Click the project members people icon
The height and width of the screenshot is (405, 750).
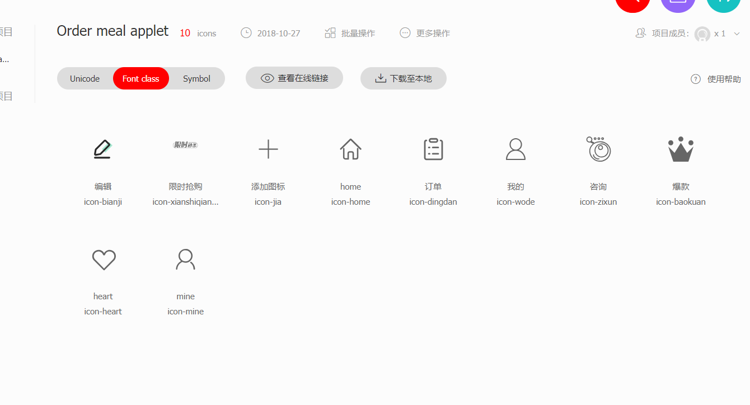pos(641,33)
